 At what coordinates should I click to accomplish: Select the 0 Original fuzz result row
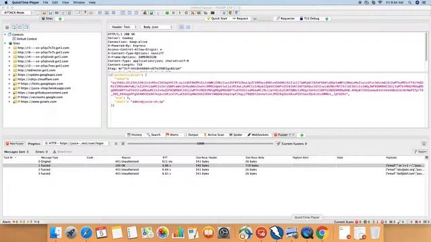coord(214,161)
